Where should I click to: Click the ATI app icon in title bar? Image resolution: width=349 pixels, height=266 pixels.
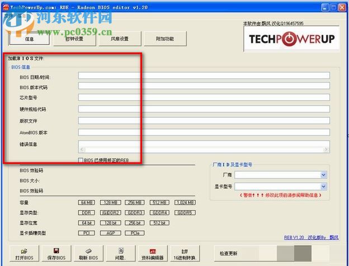pos(6,7)
